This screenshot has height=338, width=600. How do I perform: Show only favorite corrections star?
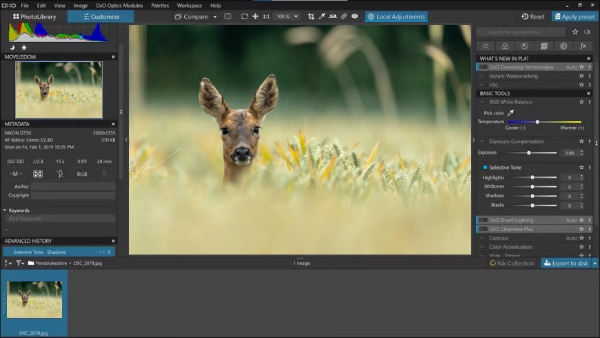(x=575, y=32)
